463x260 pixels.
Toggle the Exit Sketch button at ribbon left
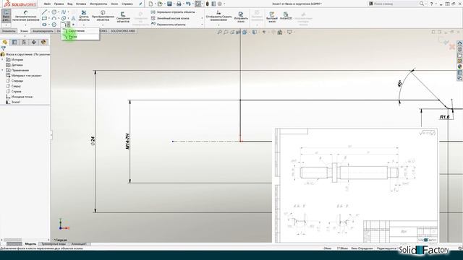click(x=6, y=15)
